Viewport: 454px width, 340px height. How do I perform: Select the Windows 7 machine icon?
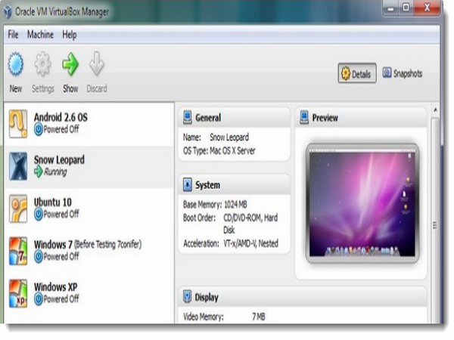tap(18, 251)
